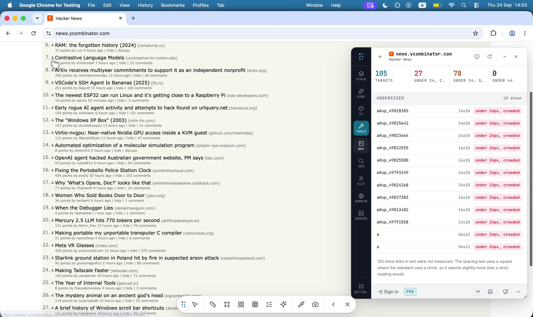
Task: Activate the ruler measure tool
Action: point(213,305)
